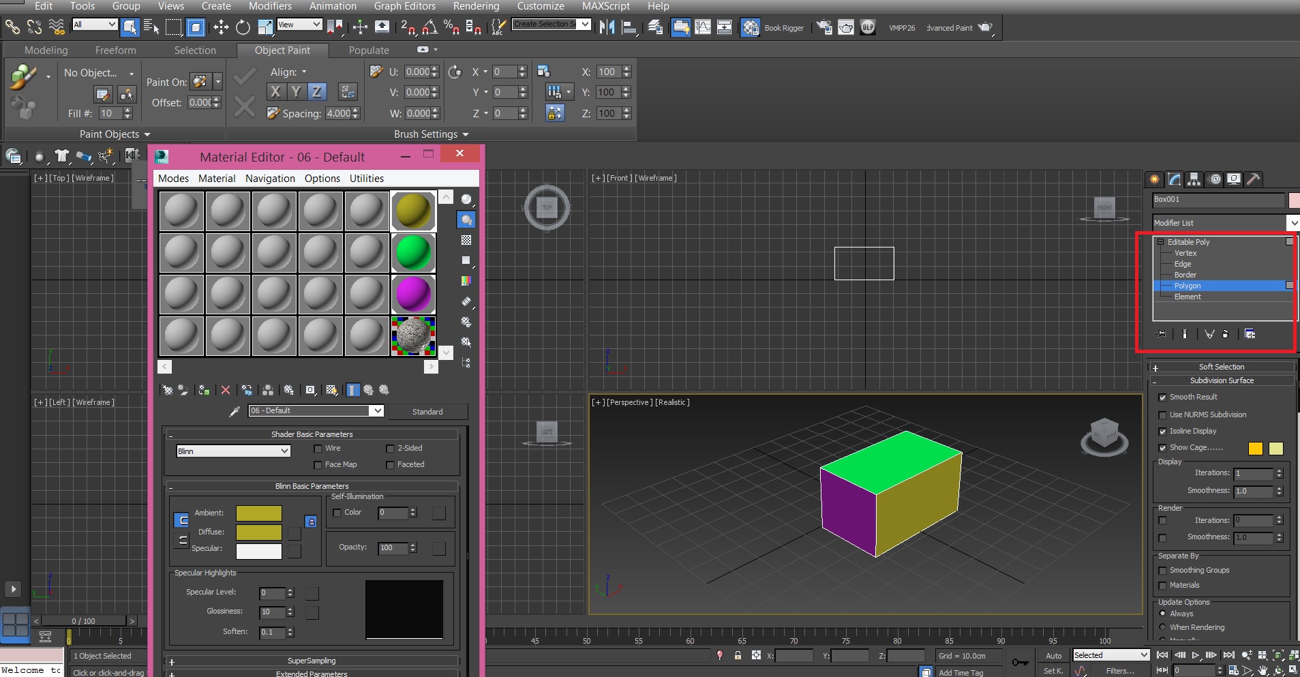Click the Standard material type button
Screen dimensions: 1300x677
[427, 412]
